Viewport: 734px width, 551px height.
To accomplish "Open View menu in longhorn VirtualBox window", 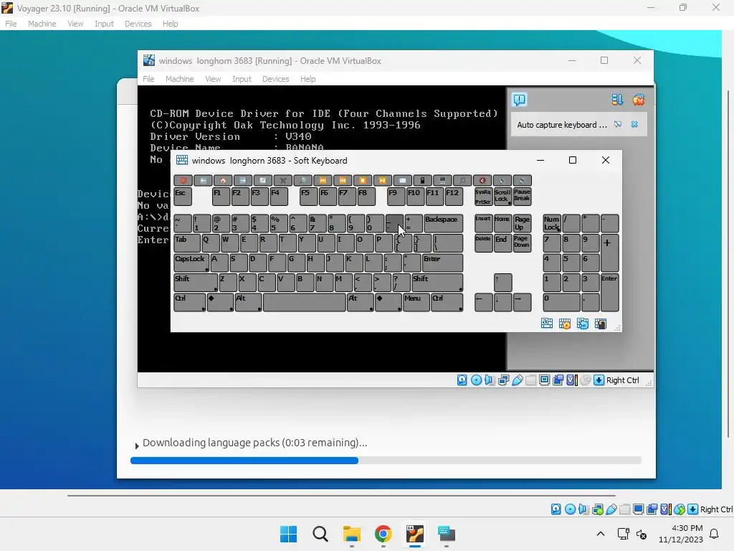I will [213, 79].
